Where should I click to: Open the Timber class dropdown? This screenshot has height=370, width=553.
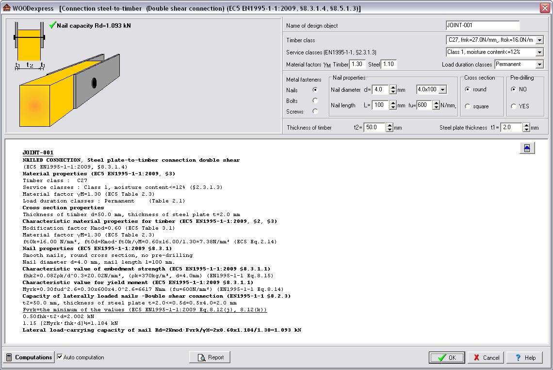pos(539,40)
